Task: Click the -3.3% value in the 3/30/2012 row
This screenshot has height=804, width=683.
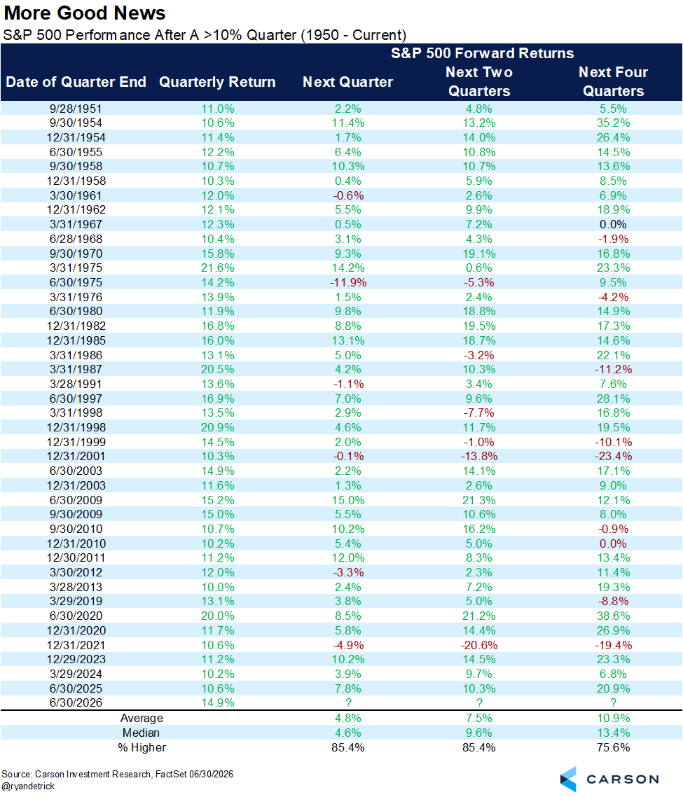Action: [x=348, y=573]
